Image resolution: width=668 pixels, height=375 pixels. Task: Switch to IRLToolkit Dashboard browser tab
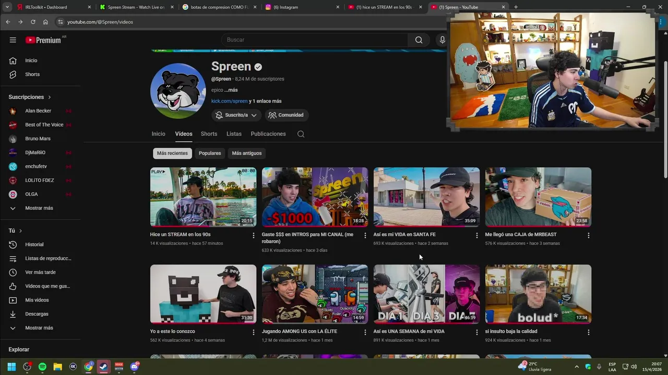pos(52,7)
